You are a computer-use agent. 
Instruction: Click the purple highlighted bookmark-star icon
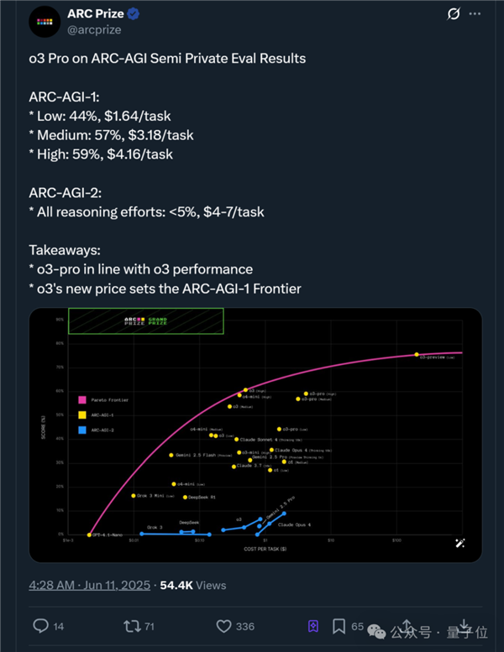[x=312, y=626]
